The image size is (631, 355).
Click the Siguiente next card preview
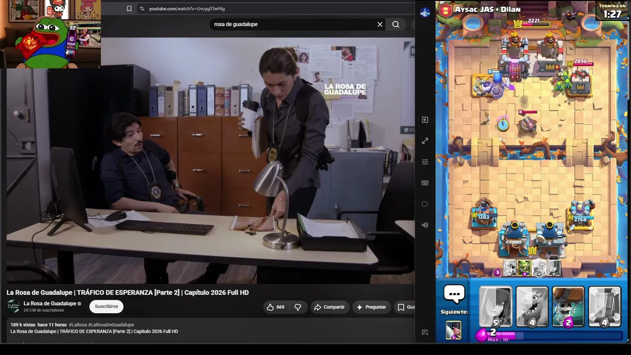(x=454, y=329)
